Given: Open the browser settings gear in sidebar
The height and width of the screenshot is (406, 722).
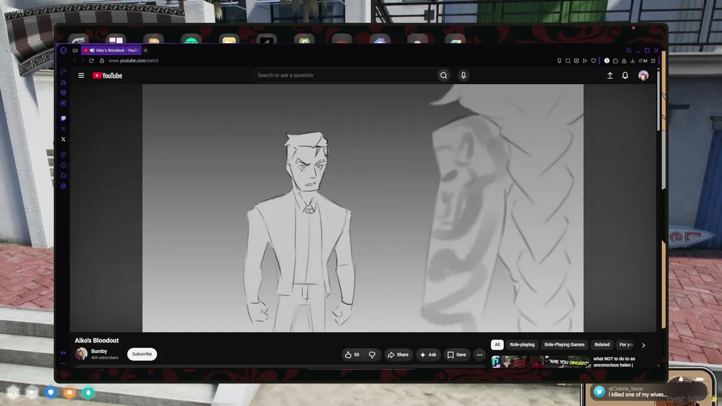Looking at the screenshot, I should 63,186.
